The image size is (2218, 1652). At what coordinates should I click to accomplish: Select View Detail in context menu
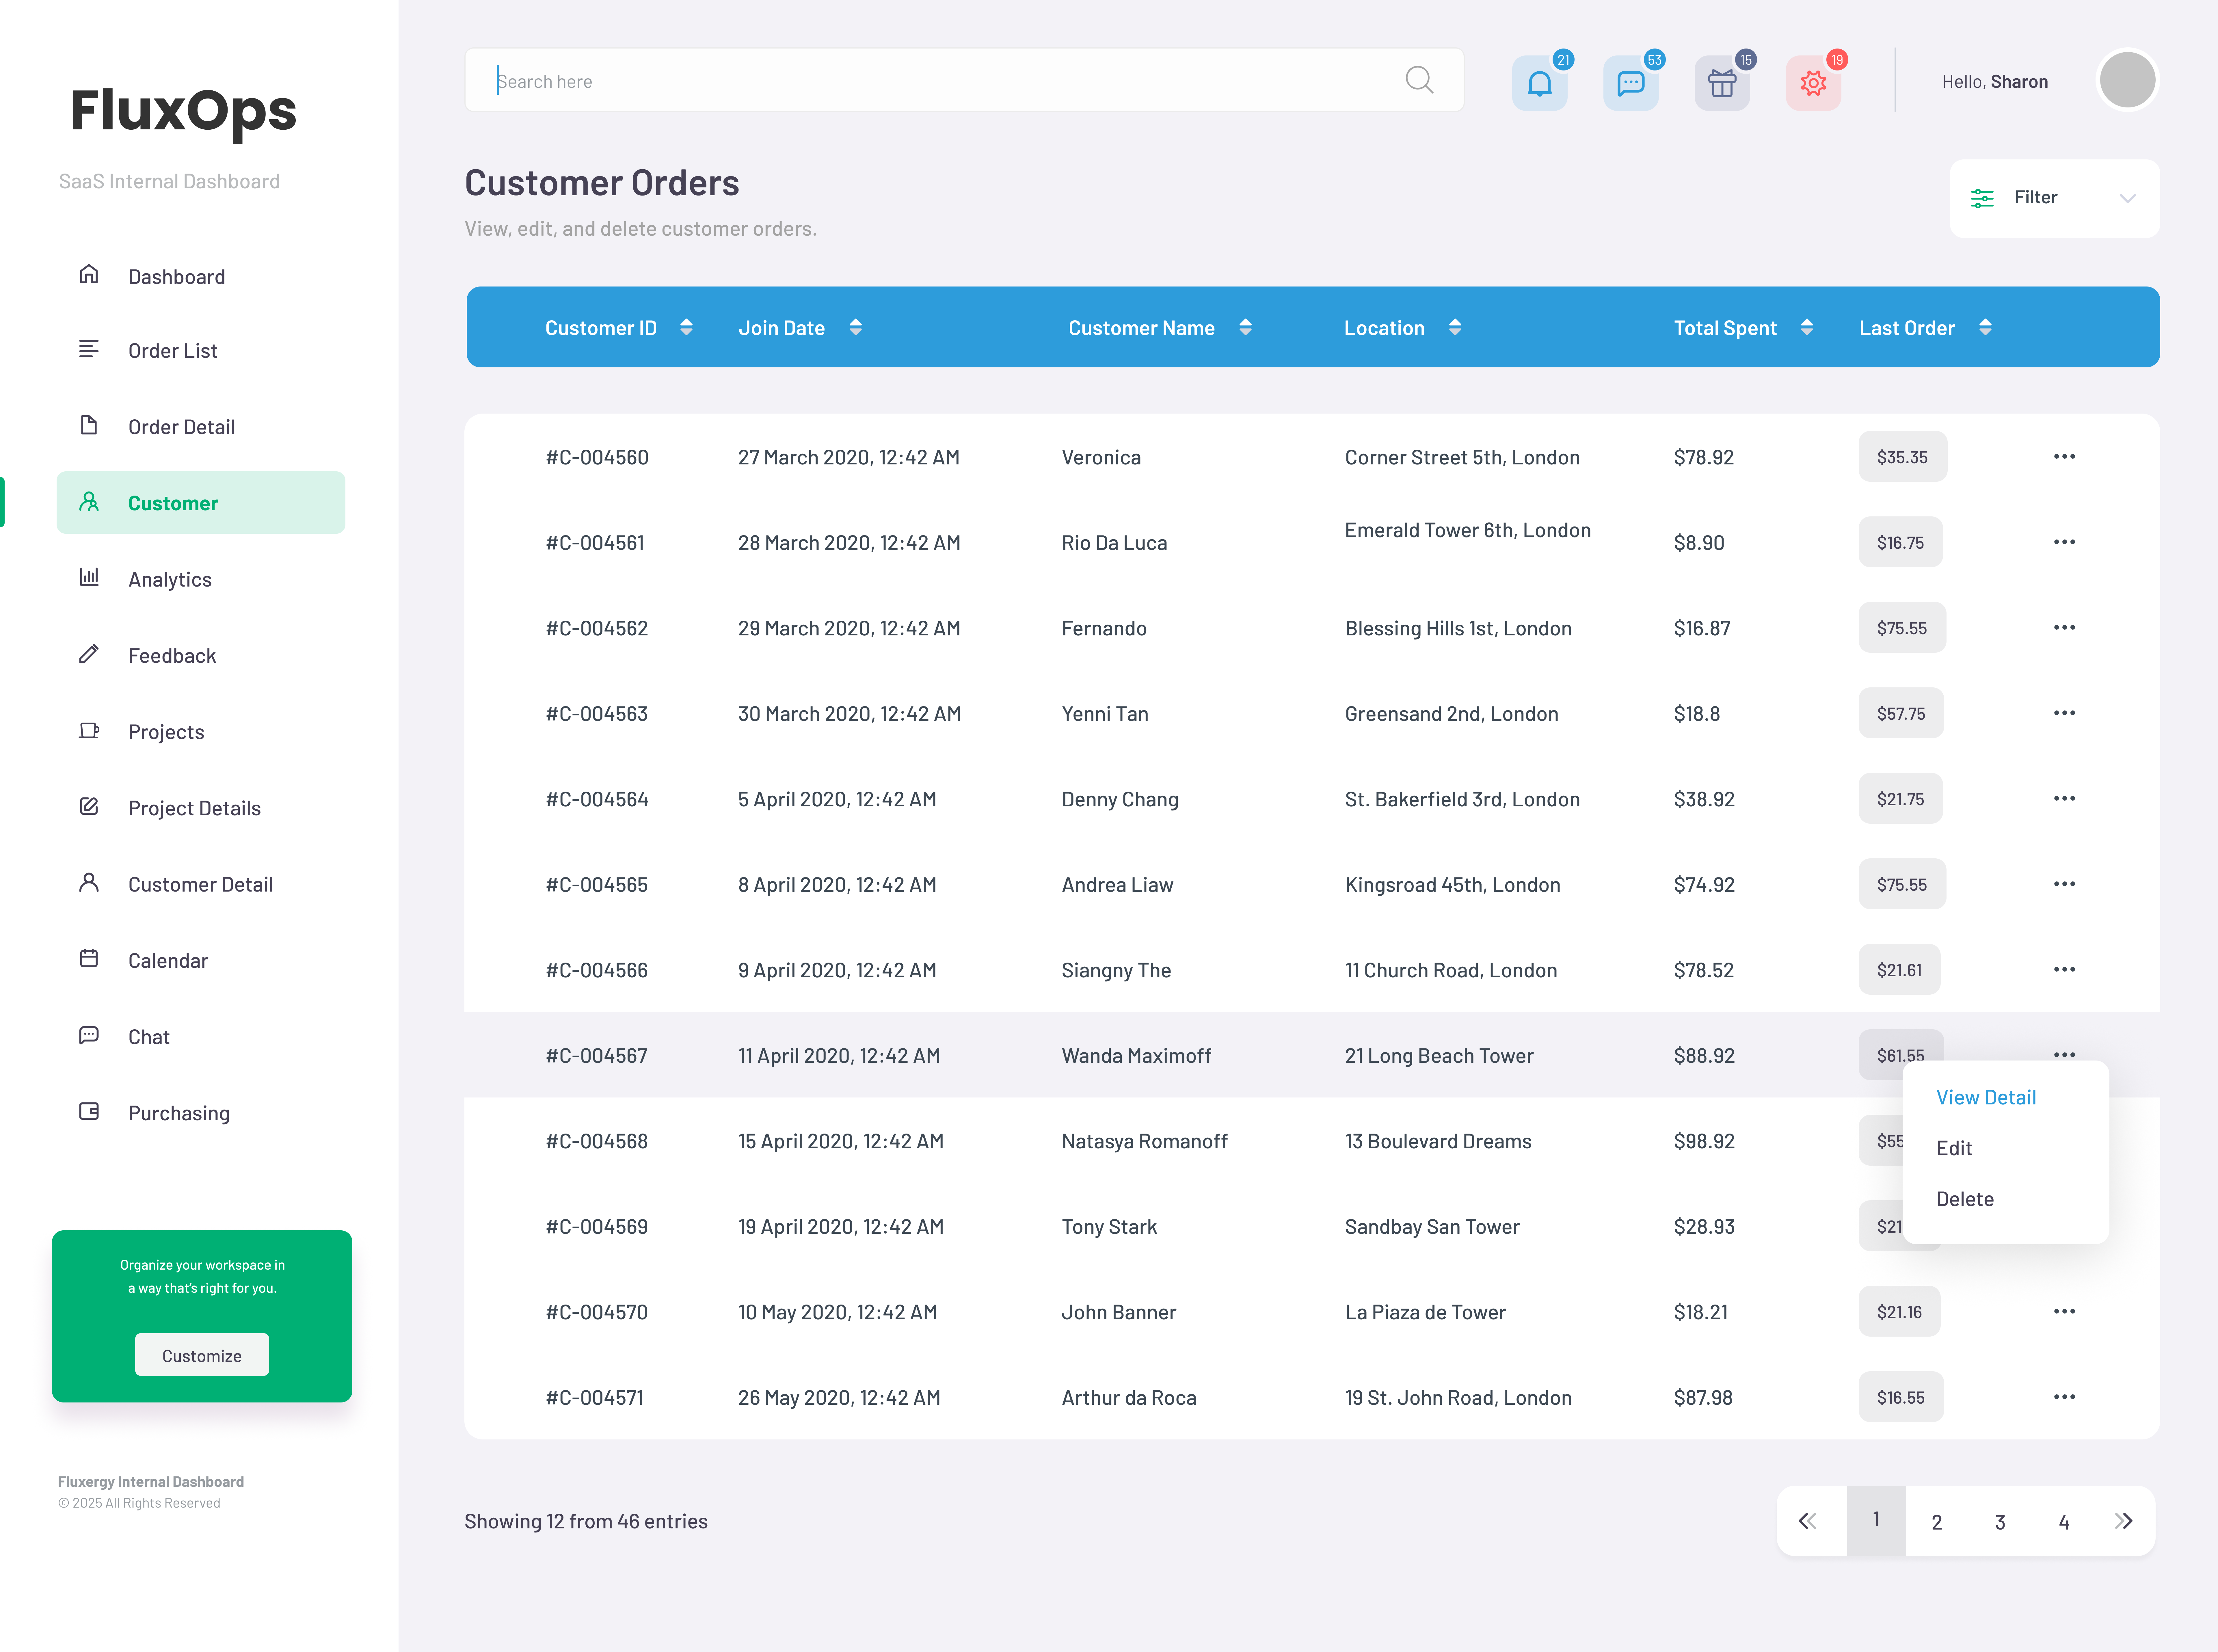[1985, 1097]
